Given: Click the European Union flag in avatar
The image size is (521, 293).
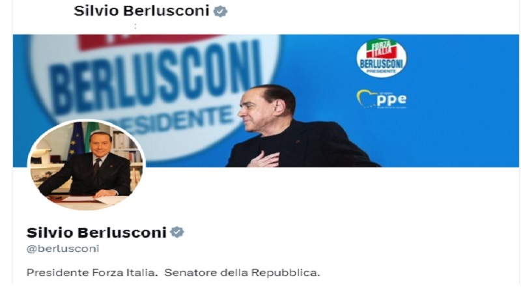Looking at the screenshot, I should click(76, 139).
